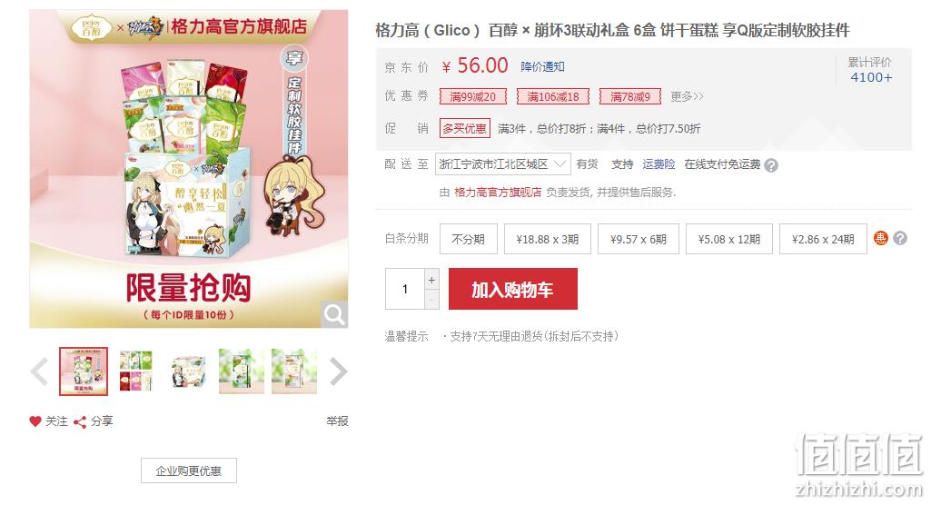This screenshot has height=505, width=931.
Task: Expand more coupons via 更多>>
Action: tap(687, 96)
